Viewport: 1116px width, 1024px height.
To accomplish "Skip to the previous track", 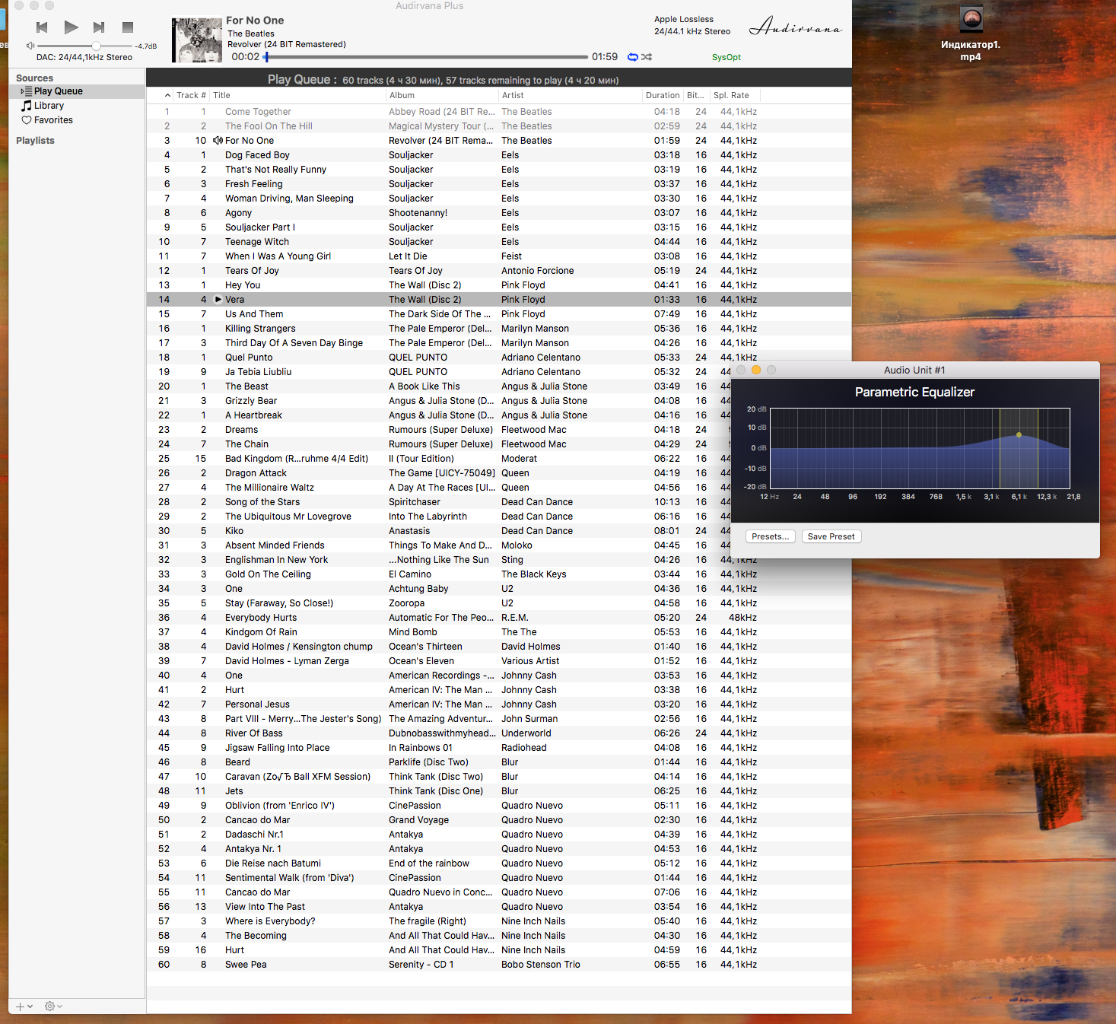I will (x=42, y=27).
